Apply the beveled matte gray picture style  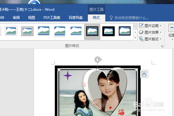coord(27,31)
